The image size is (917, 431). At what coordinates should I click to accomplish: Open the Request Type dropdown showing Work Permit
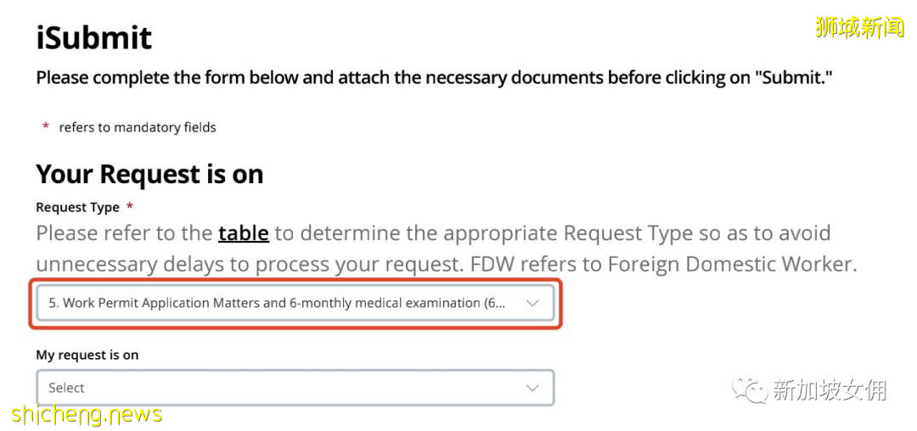[295, 303]
